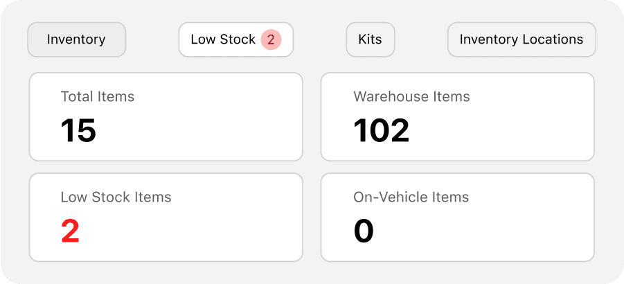Open the Low Stock tab
The image size is (624, 284).
pyautogui.click(x=235, y=39)
